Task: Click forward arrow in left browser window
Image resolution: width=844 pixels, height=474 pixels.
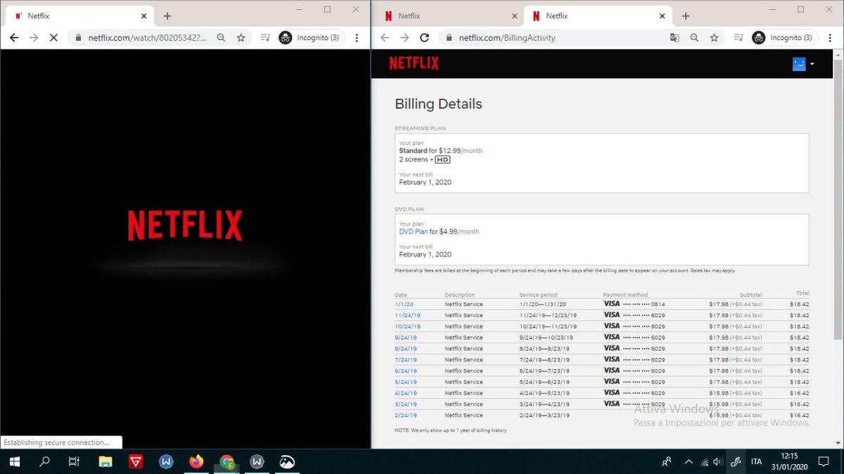Action: (34, 37)
